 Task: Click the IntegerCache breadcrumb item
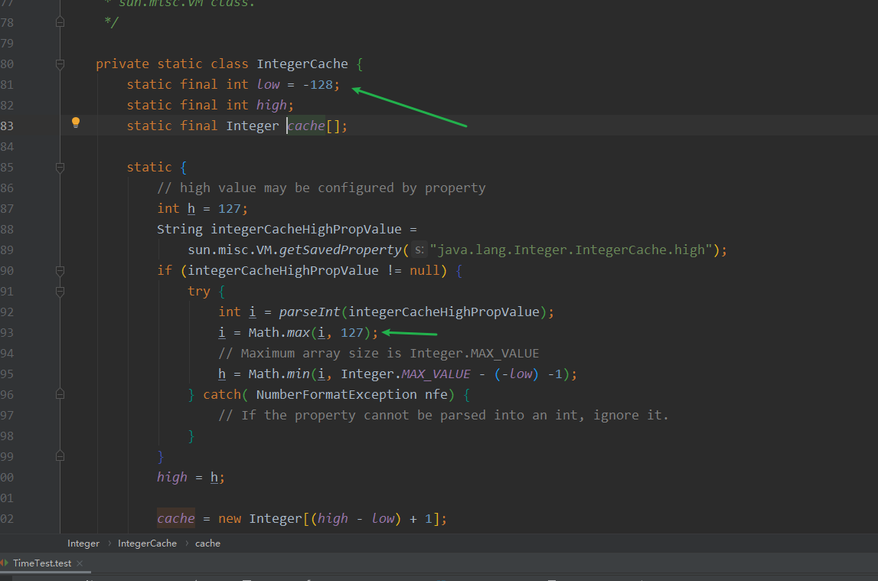(147, 543)
